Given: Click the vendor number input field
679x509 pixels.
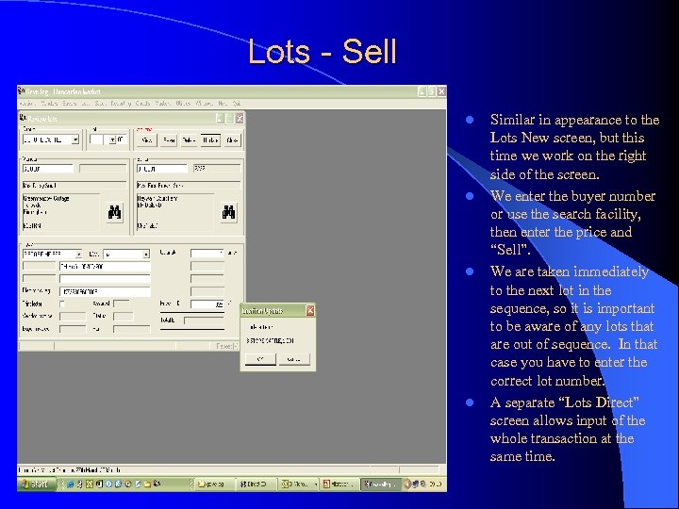Looking at the screenshot, I should [48, 169].
